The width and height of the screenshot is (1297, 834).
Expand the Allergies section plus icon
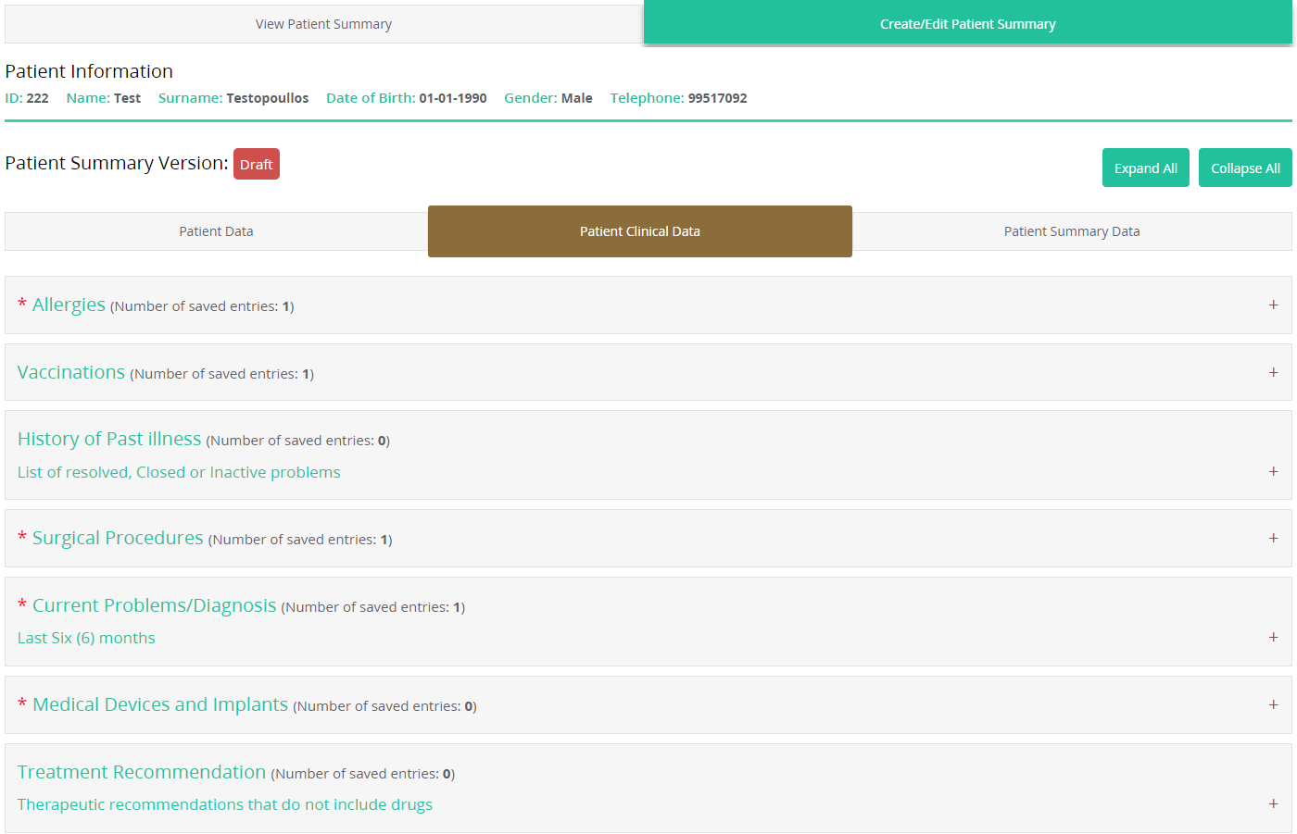click(1273, 305)
